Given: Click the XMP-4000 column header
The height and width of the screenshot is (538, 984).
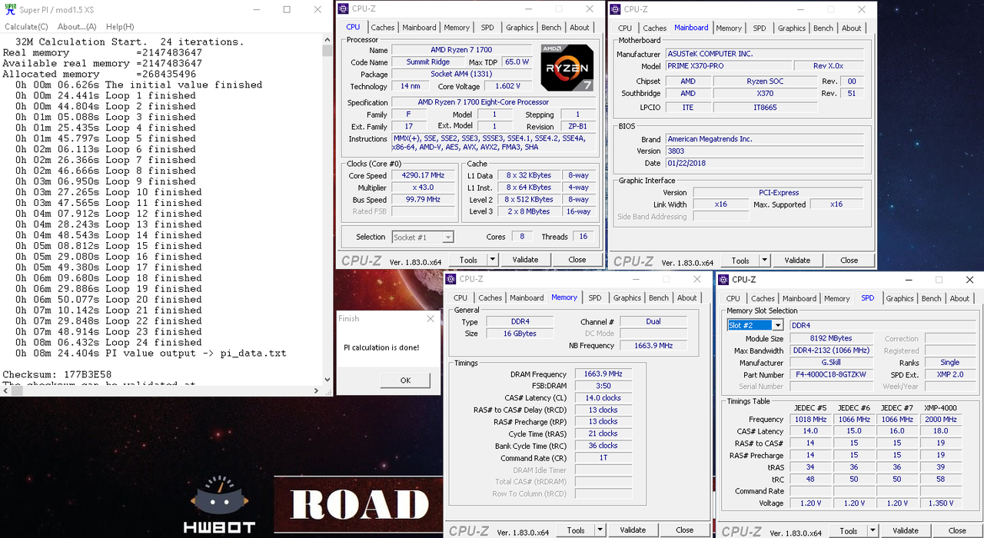Looking at the screenshot, I should [x=940, y=407].
